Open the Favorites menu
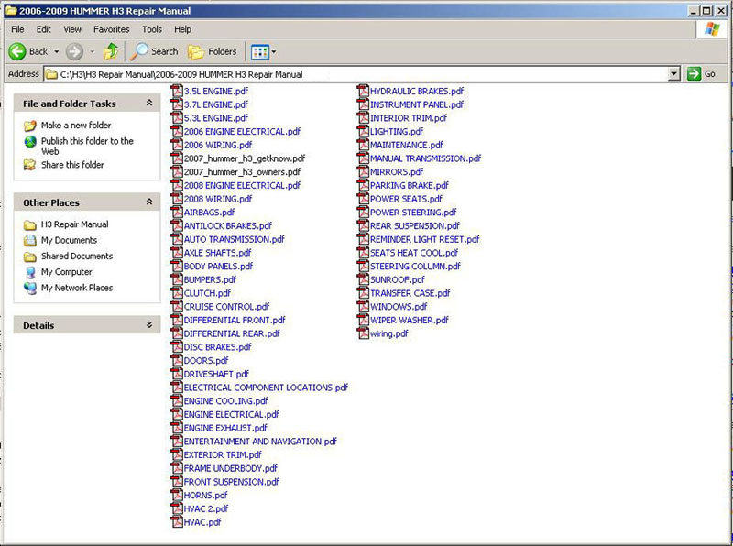Screen dimensions: 733x546 [111, 29]
